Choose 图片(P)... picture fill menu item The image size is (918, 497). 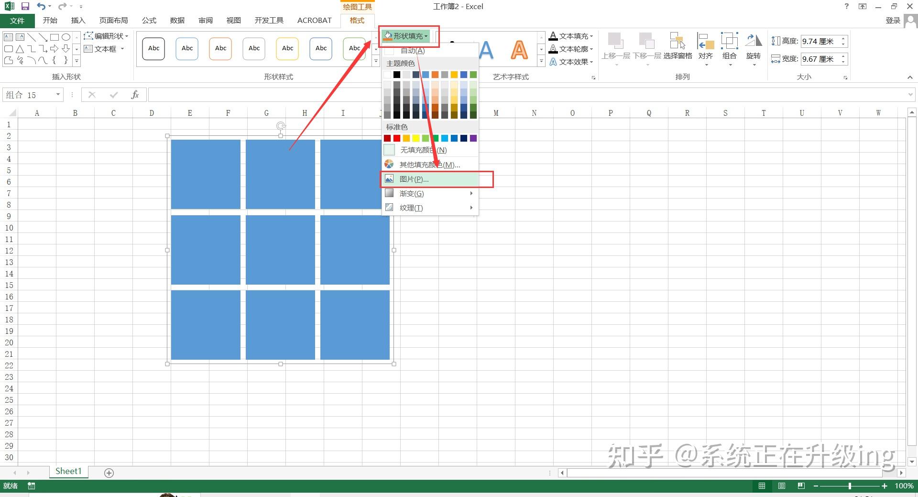point(430,179)
